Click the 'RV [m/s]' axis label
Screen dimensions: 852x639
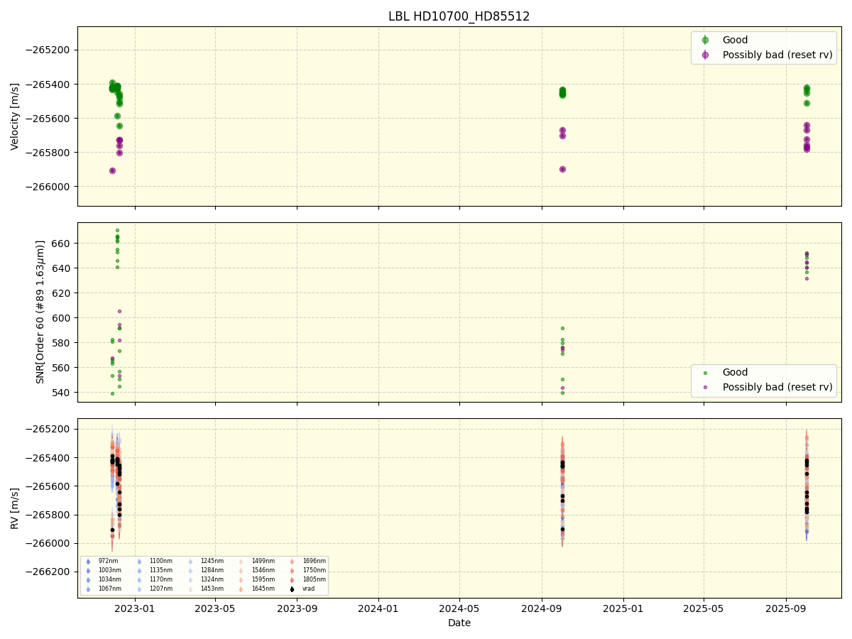(15, 508)
